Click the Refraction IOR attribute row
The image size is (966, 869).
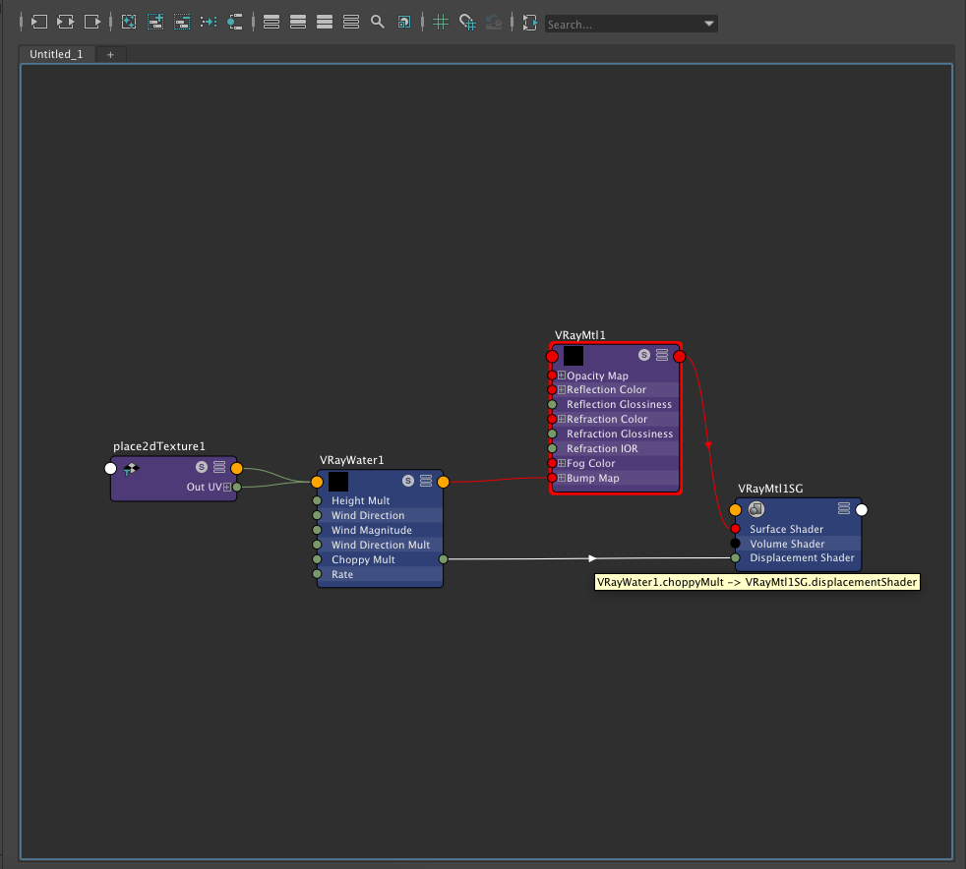click(x=616, y=448)
